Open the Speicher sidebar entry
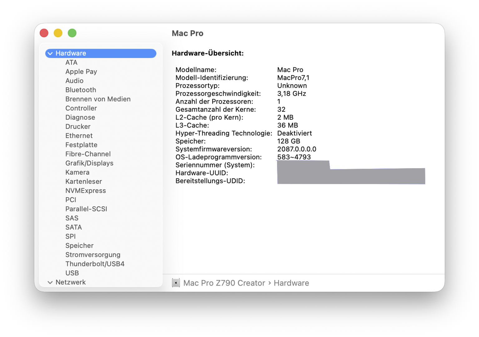 click(79, 246)
